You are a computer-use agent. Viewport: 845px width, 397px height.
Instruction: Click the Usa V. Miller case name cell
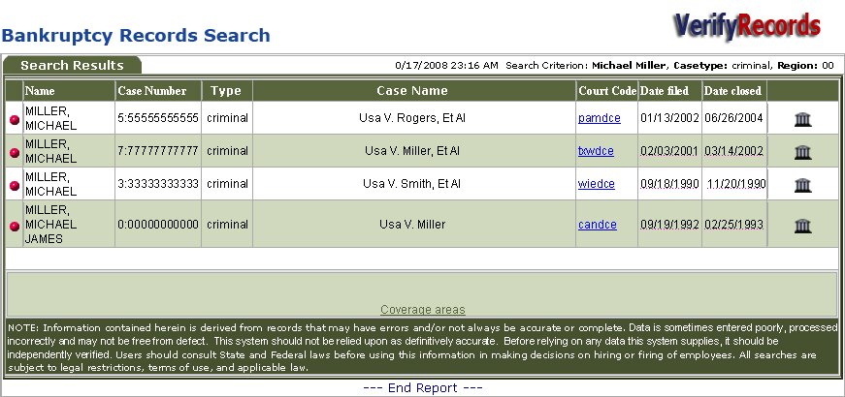(412, 225)
